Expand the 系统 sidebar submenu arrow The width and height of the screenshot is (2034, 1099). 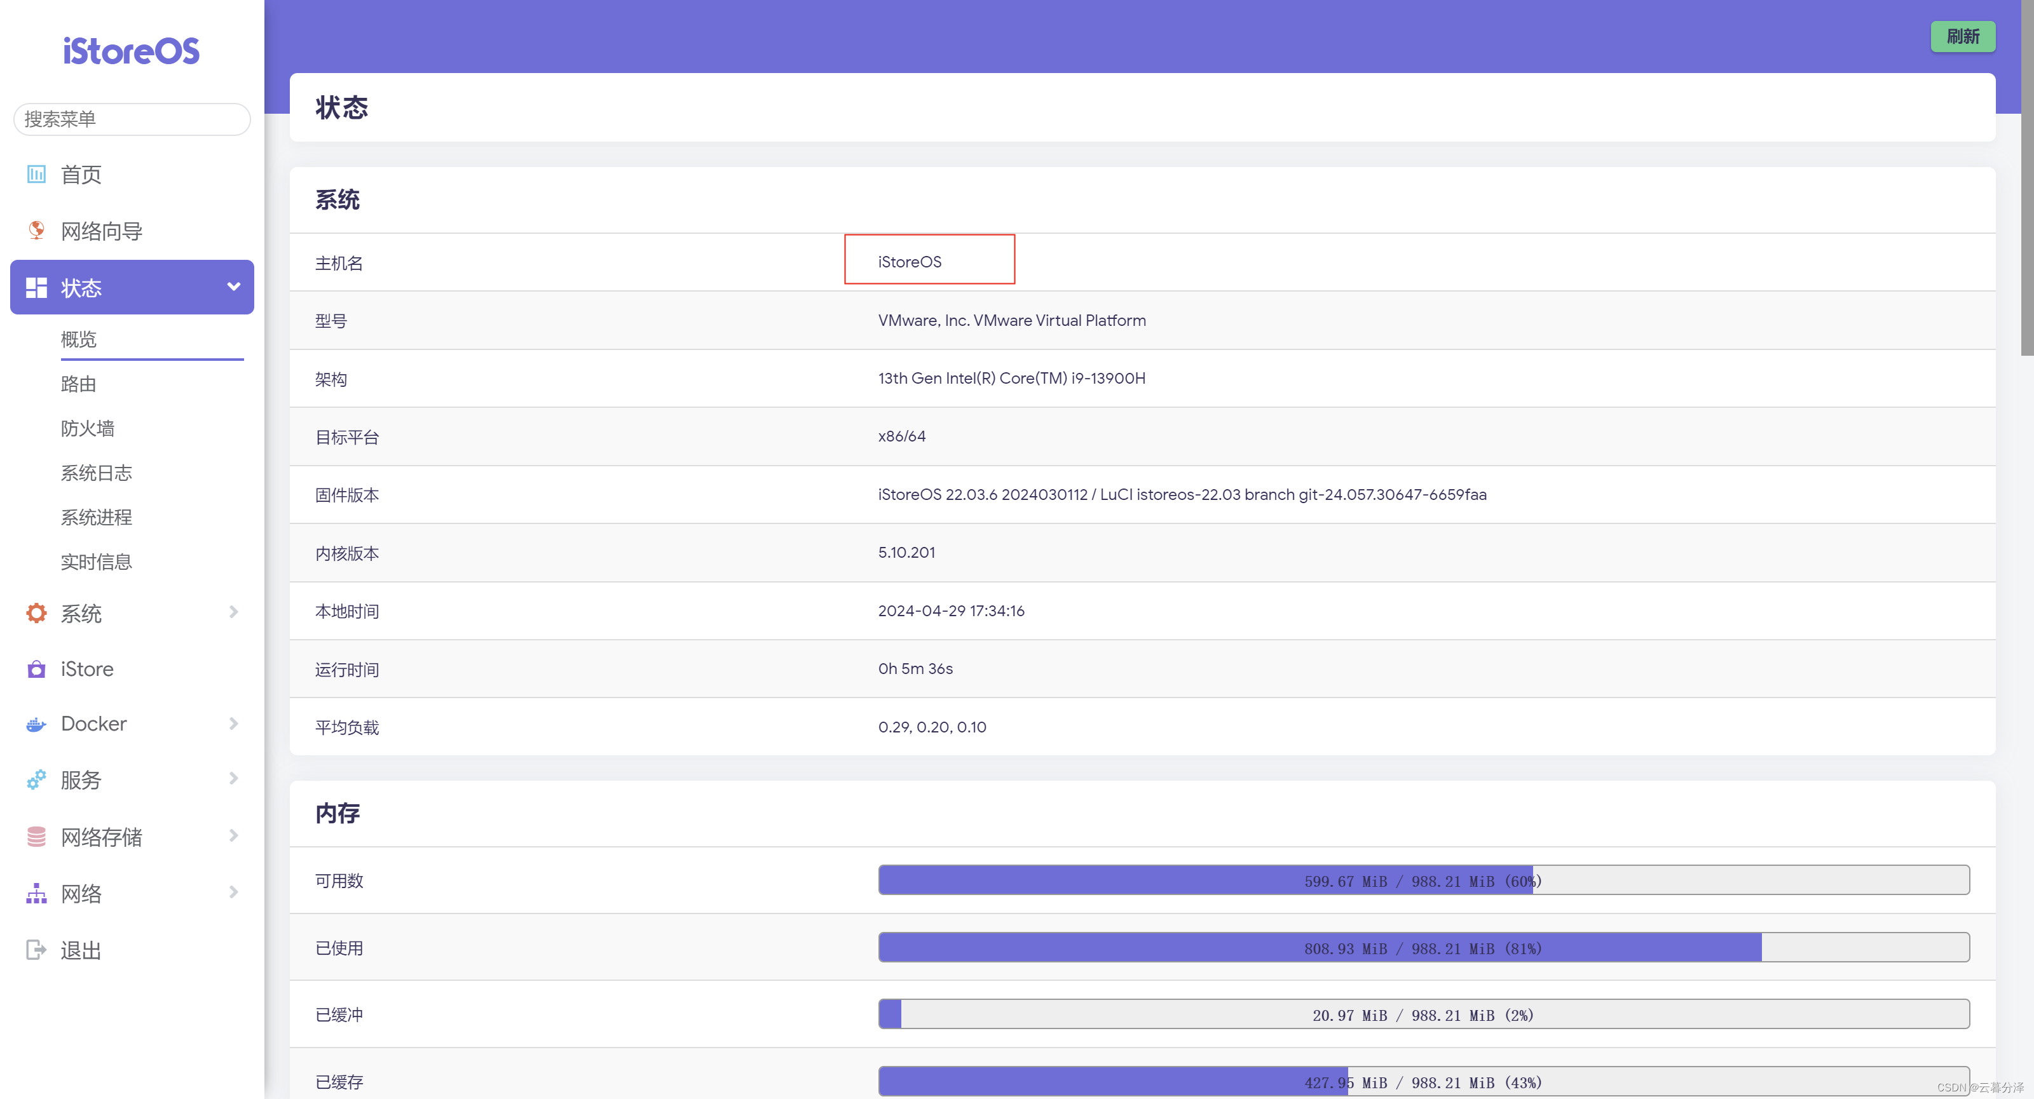coord(234,612)
